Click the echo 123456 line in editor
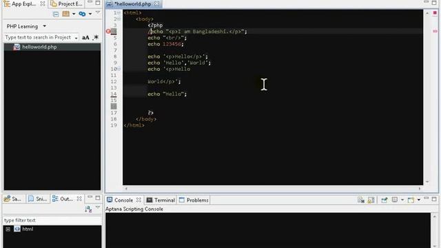Image resolution: width=441 pixels, height=248 pixels. 165,44
